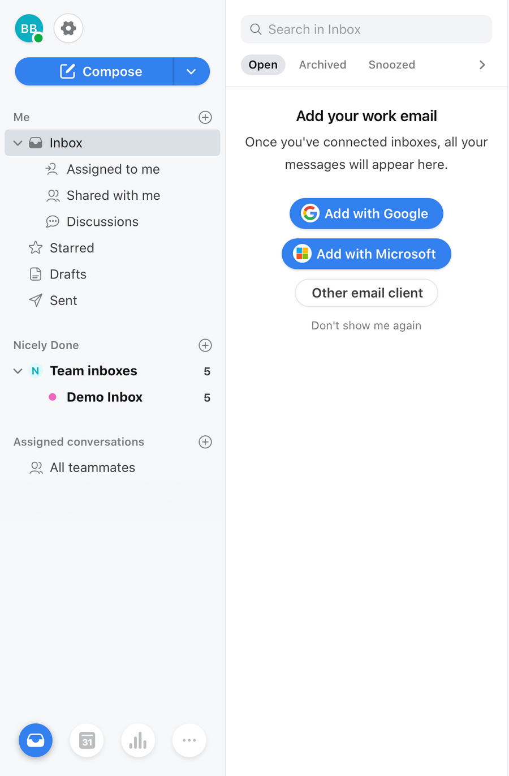Open the Compose options dropdown arrow

point(191,71)
